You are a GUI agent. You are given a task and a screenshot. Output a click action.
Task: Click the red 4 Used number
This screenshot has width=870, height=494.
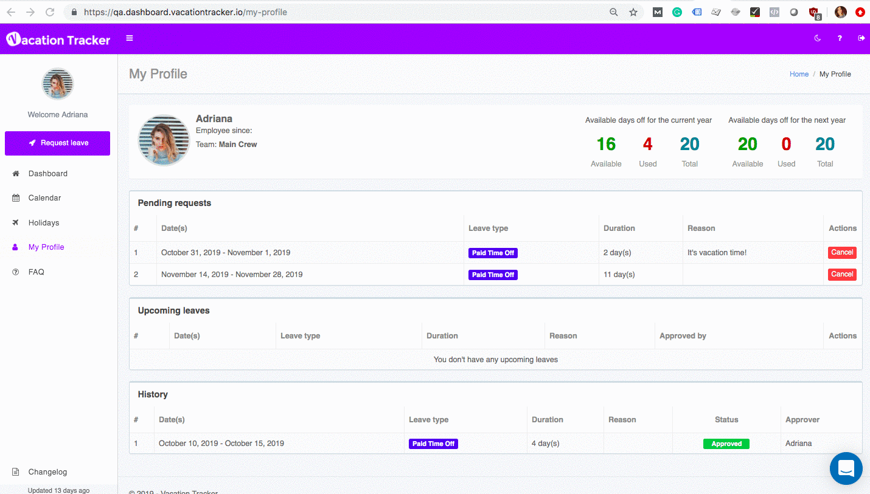[x=648, y=145]
